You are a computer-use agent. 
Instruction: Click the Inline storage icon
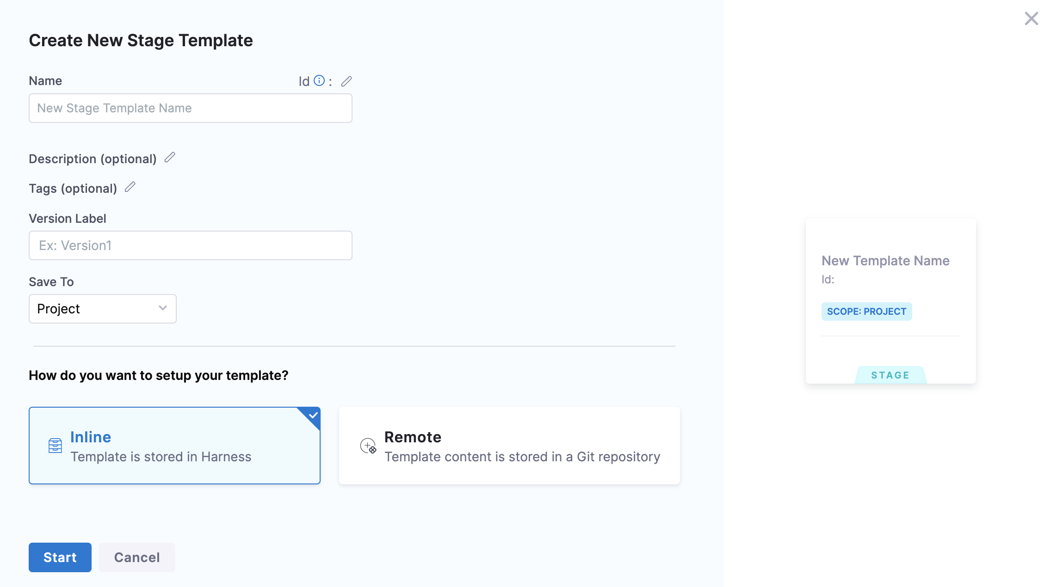[x=55, y=446]
